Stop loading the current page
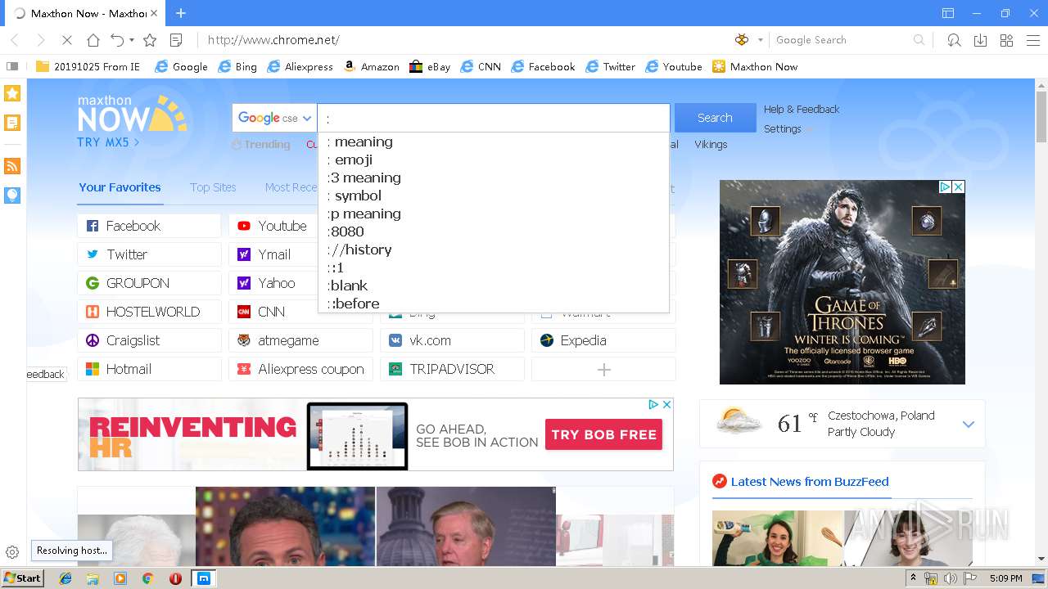1048x589 pixels. pyautogui.click(x=67, y=40)
